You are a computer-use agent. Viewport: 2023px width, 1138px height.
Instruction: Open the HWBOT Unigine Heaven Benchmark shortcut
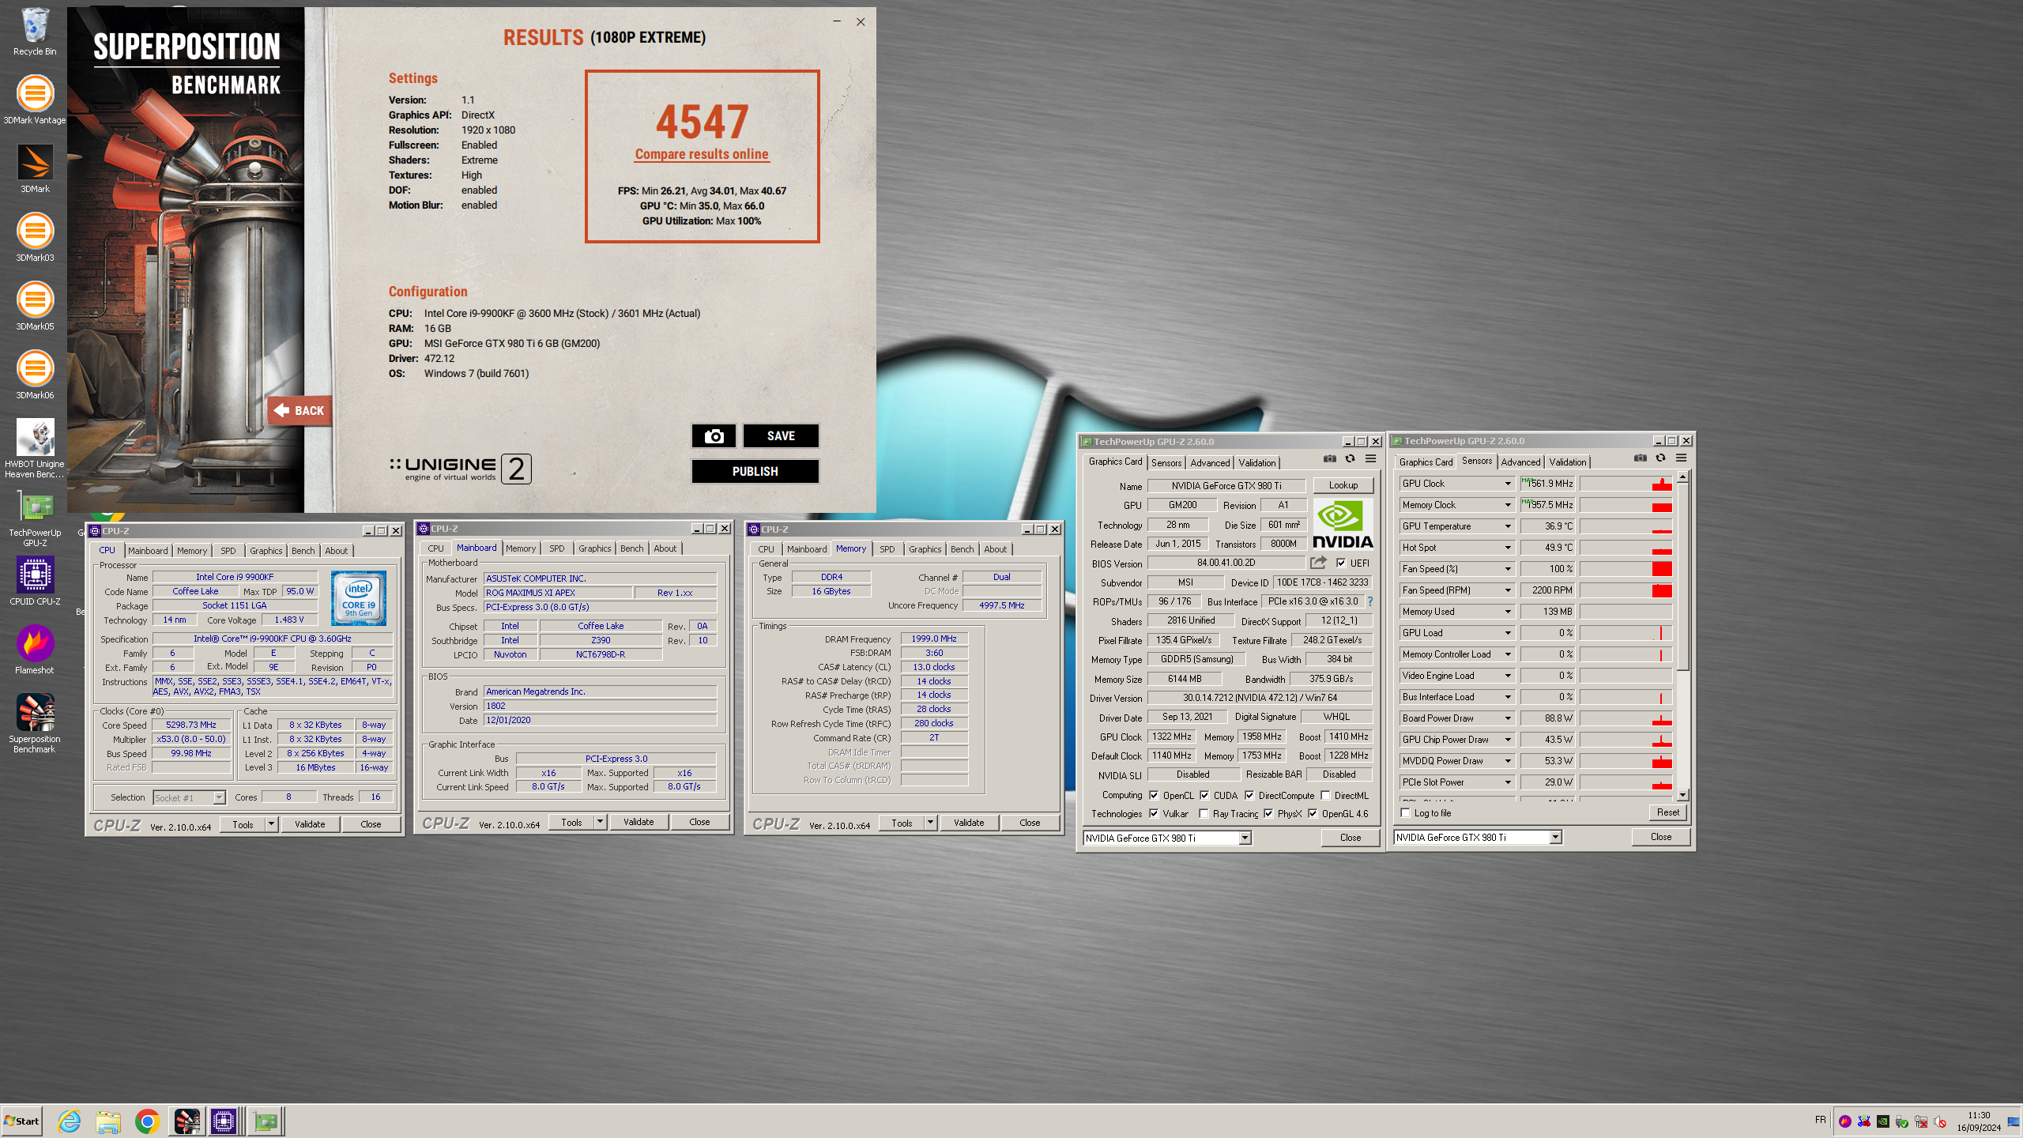click(35, 448)
